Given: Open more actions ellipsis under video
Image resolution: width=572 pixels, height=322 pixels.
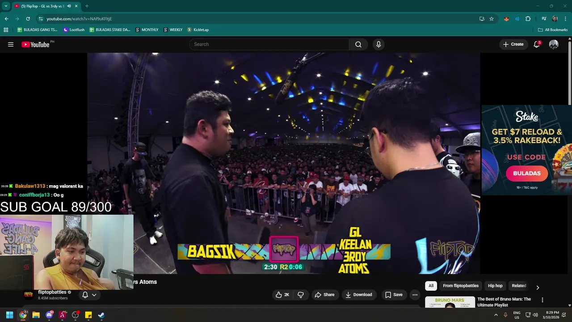Looking at the screenshot, I should click(415, 295).
